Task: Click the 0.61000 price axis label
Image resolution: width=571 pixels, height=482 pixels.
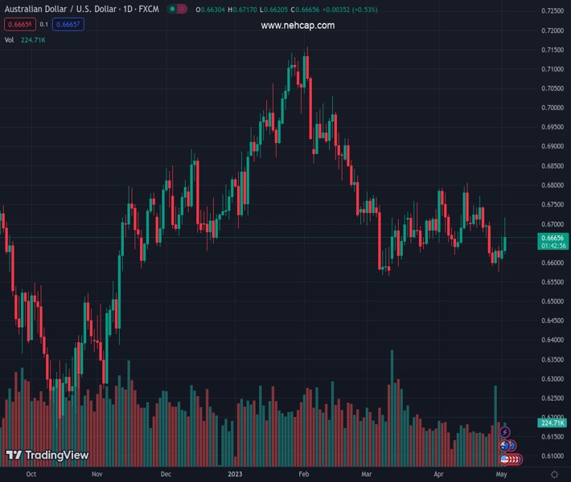Action: [x=553, y=455]
